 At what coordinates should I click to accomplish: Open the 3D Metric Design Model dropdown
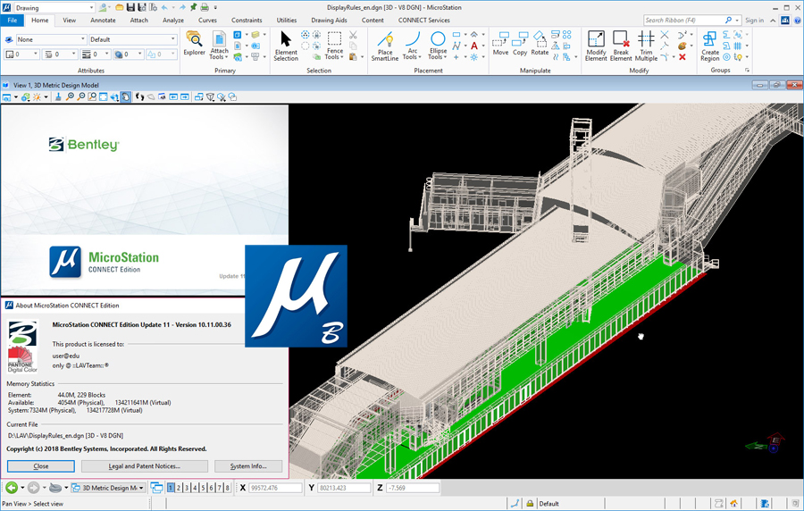click(108, 488)
